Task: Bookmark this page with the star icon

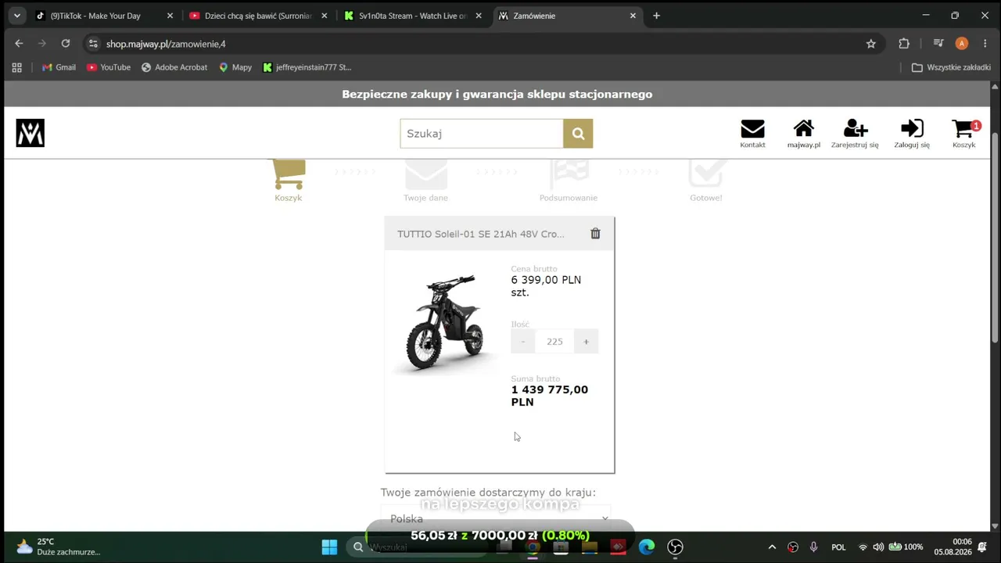Action: click(x=871, y=44)
